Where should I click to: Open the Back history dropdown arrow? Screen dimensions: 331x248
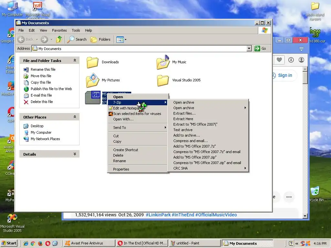pyautogui.click(x=37, y=39)
